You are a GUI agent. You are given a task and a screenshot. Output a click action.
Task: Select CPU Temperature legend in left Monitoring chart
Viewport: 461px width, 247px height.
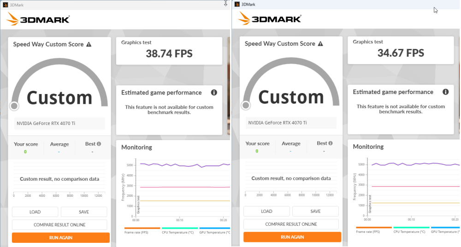(x=180, y=231)
